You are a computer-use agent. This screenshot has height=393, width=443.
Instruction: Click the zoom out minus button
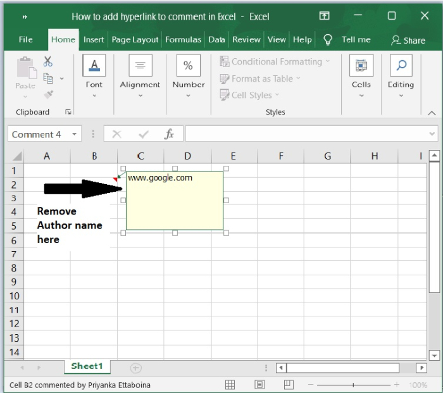click(311, 385)
